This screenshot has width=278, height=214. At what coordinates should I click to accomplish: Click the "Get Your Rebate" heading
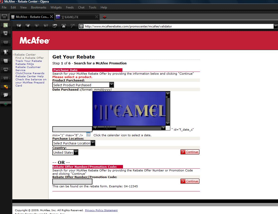click(x=74, y=57)
